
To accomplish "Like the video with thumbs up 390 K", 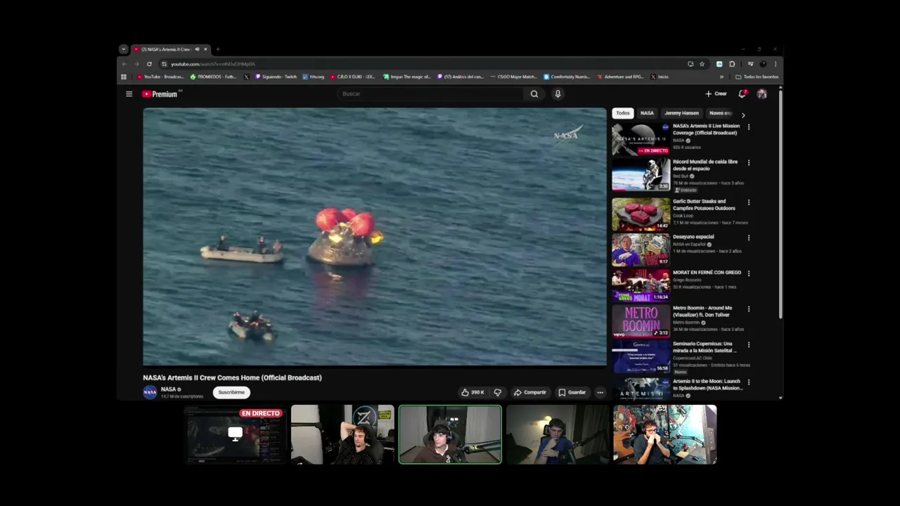I will tap(472, 392).
